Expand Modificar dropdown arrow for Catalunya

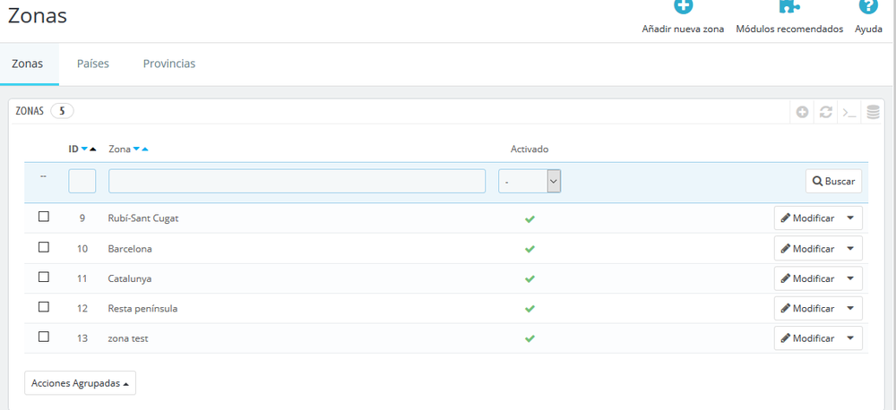click(850, 278)
